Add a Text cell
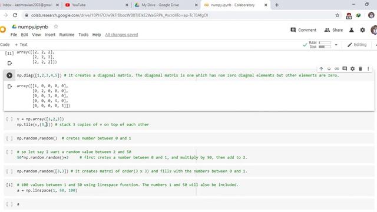The width and height of the screenshot is (377, 212). click(x=21, y=45)
